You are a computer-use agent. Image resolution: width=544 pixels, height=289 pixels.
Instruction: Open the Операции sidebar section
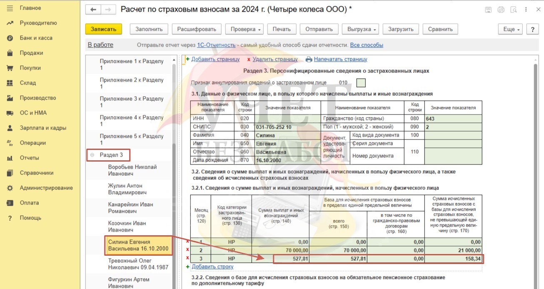tap(32, 143)
